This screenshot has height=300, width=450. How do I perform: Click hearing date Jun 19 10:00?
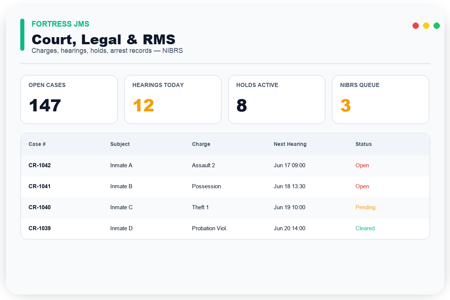tap(289, 207)
